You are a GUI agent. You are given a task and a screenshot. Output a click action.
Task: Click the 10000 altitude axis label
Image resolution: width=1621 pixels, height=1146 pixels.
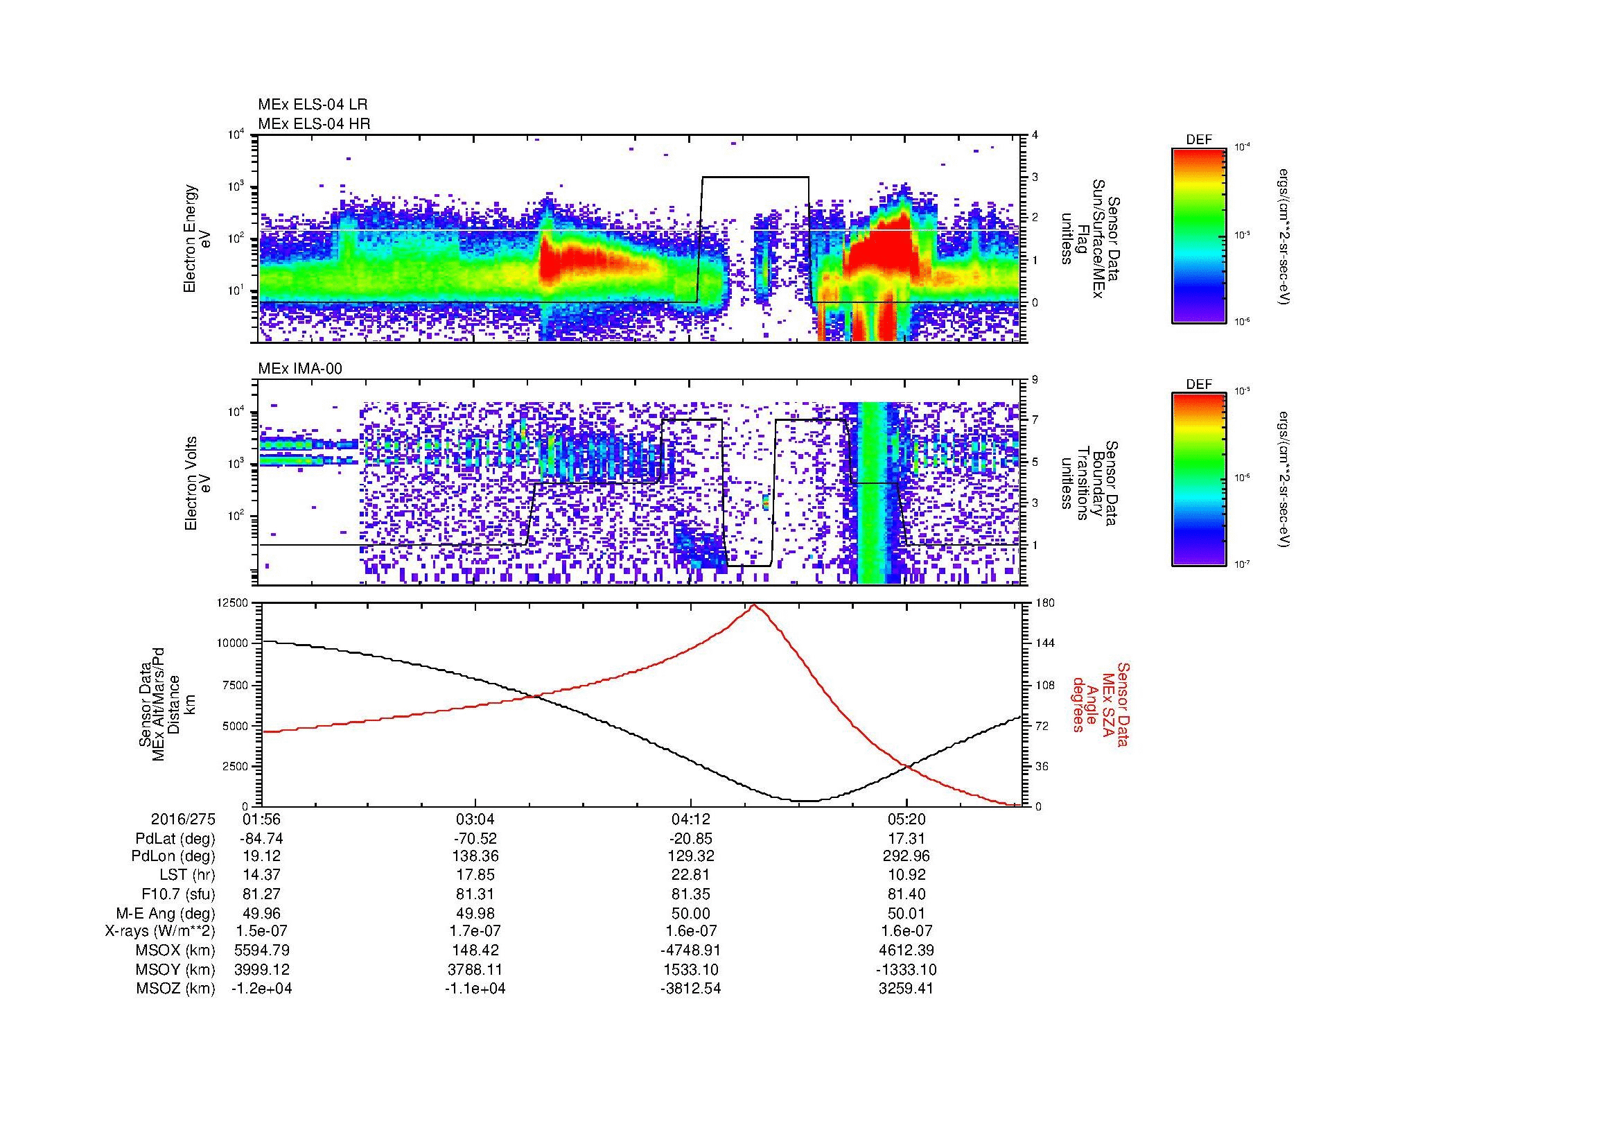click(x=233, y=643)
